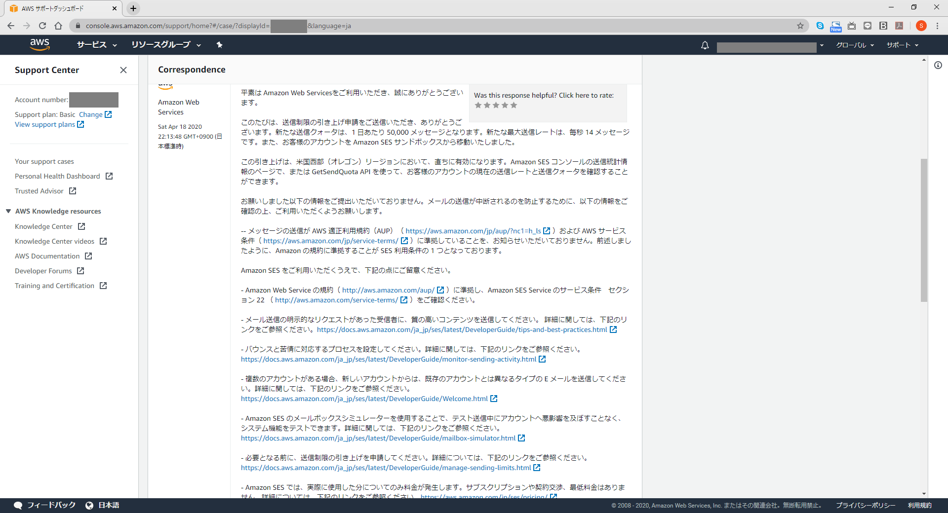948x513 pixels.
Task: Go to browser home page
Action: pyautogui.click(x=58, y=26)
